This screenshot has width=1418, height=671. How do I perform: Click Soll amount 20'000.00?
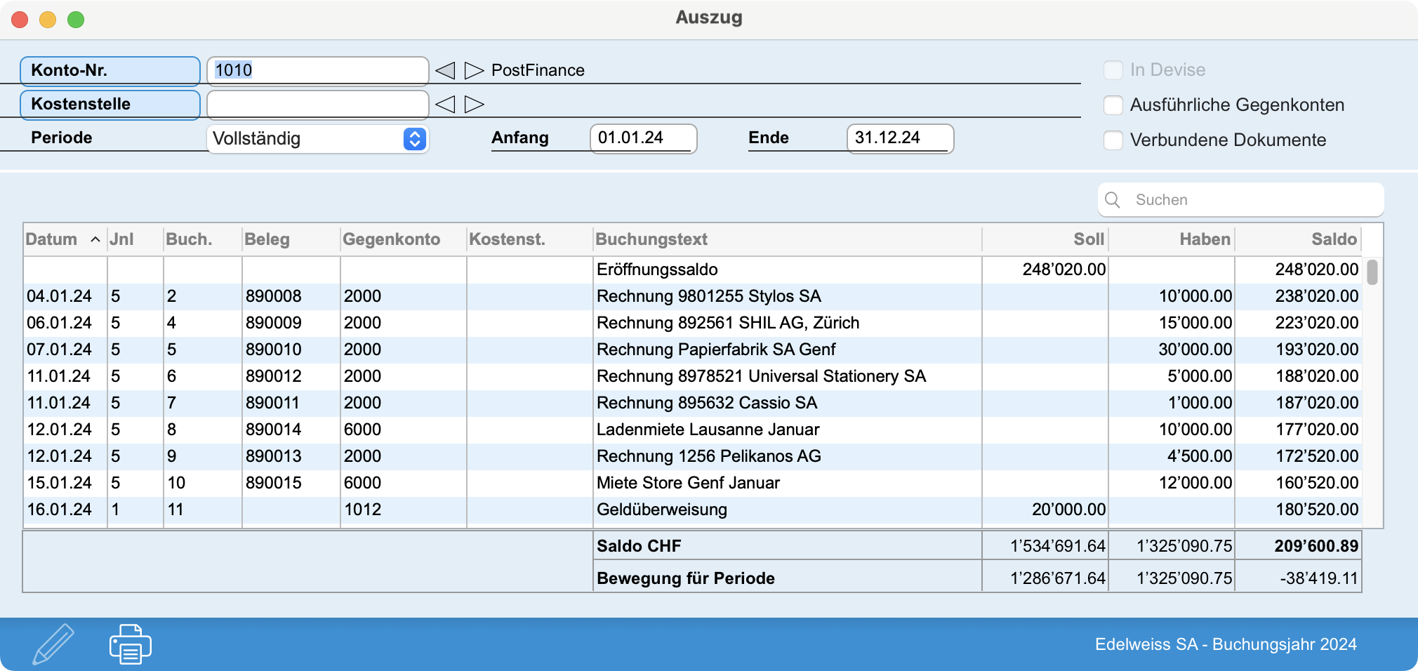coord(1068,510)
